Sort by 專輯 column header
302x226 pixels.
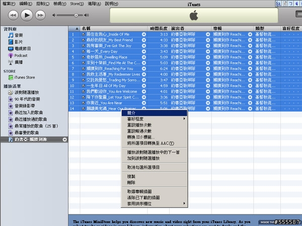233,29
